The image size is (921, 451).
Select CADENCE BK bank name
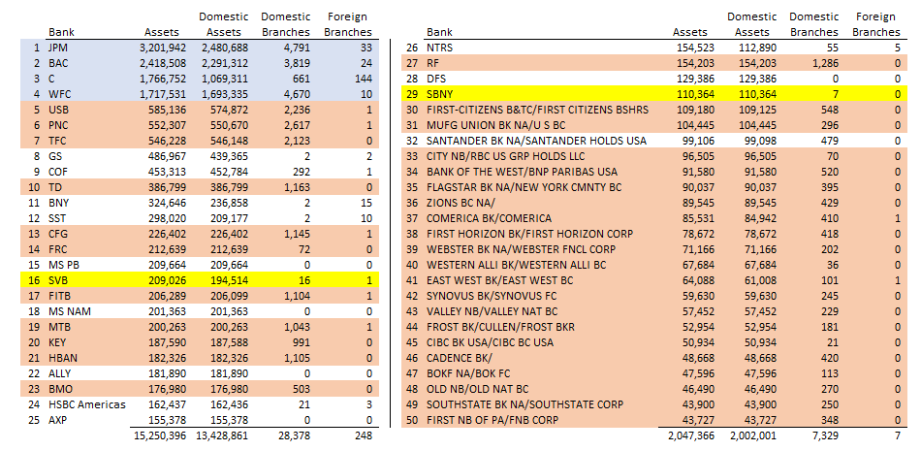(459, 358)
